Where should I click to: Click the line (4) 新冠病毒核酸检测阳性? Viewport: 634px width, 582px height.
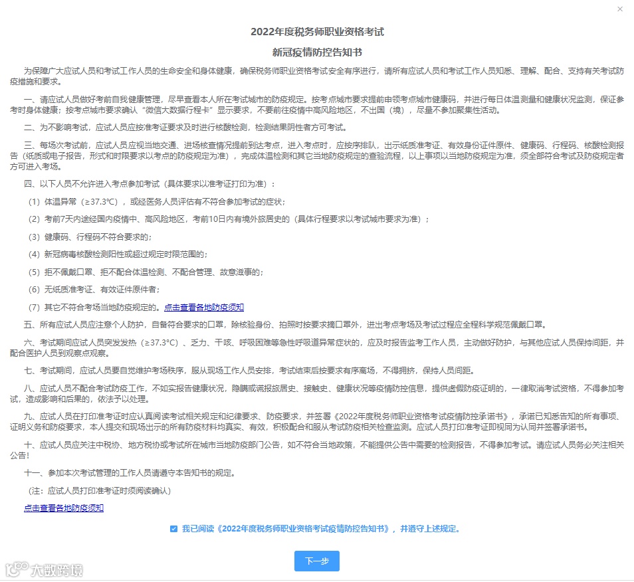(118, 254)
